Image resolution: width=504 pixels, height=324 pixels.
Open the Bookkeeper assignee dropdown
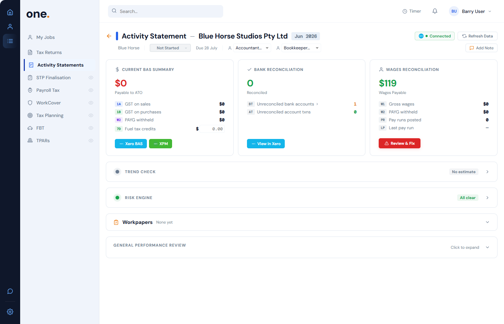[301, 48]
